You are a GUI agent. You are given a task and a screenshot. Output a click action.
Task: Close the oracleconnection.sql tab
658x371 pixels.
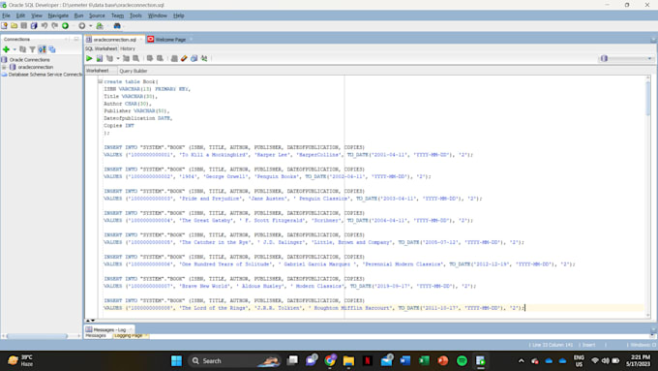point(141,40)
